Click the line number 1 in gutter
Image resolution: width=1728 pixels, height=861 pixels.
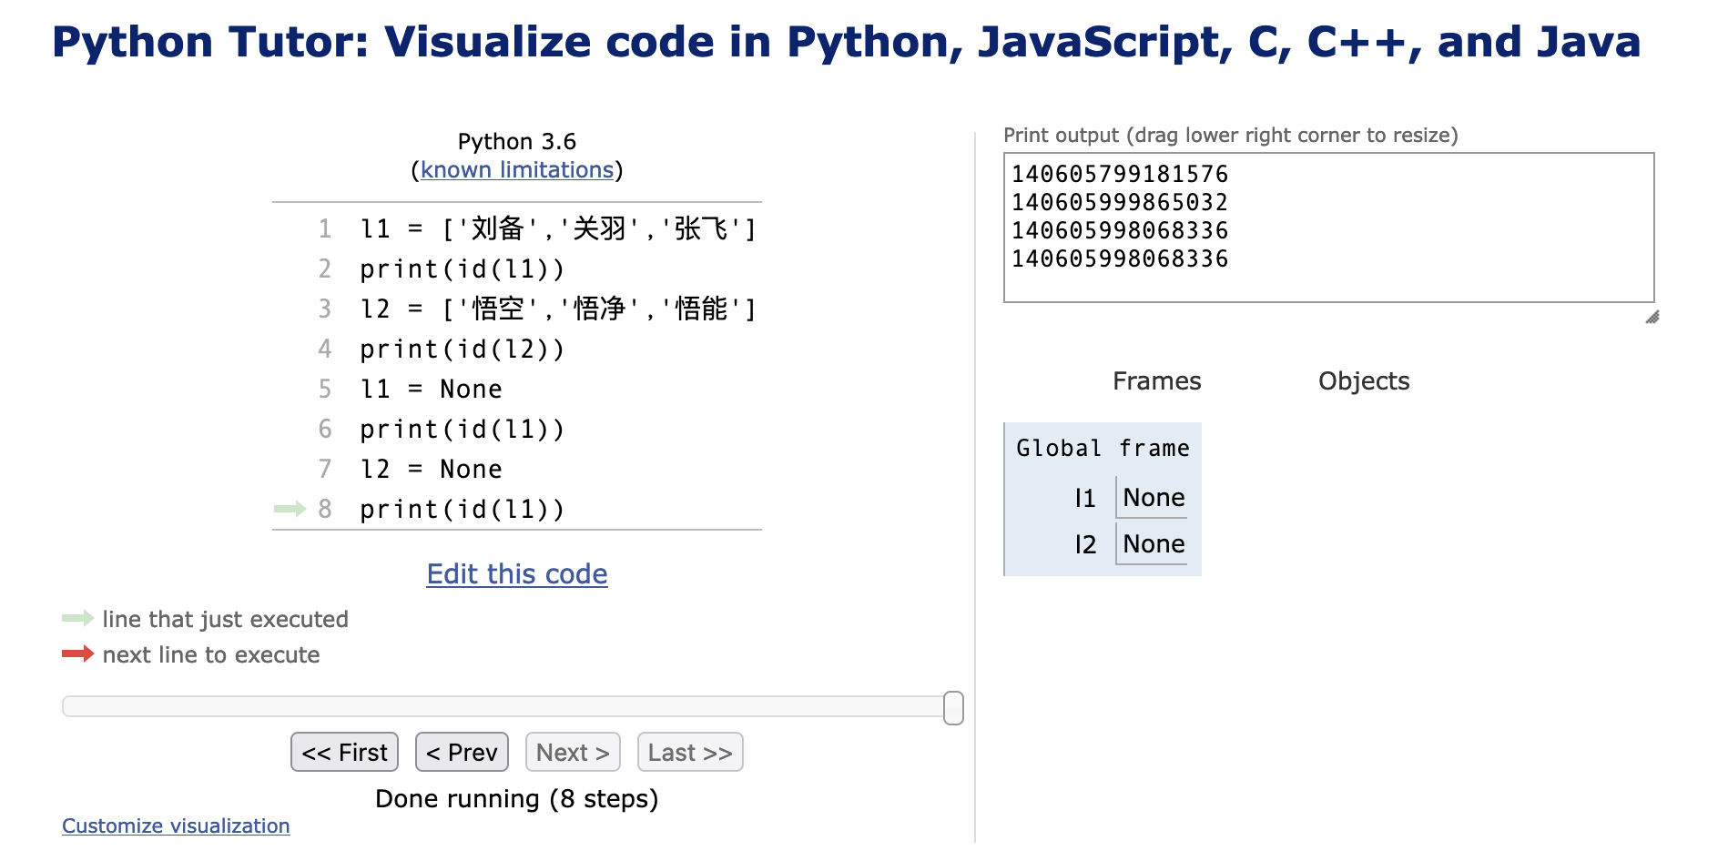324,228
